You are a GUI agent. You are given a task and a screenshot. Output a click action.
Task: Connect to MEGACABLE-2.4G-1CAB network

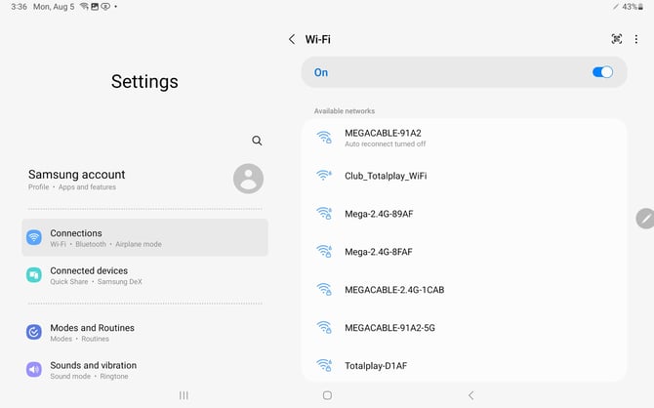coord(464,290)
